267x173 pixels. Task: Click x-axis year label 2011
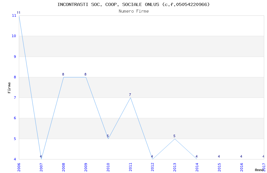point(130,167)
